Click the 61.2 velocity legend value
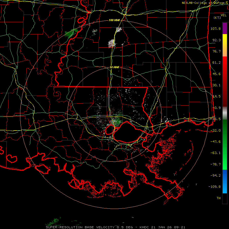The image size is (229, 229). 217,63
